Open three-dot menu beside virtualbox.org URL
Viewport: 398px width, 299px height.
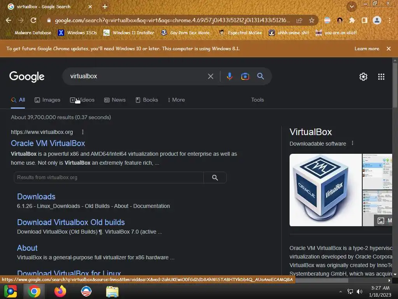[83, 132]
